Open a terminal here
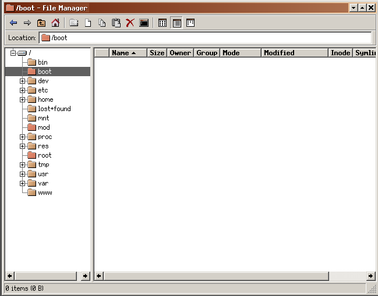Viewport: 378px width, 296px height. 144,23
